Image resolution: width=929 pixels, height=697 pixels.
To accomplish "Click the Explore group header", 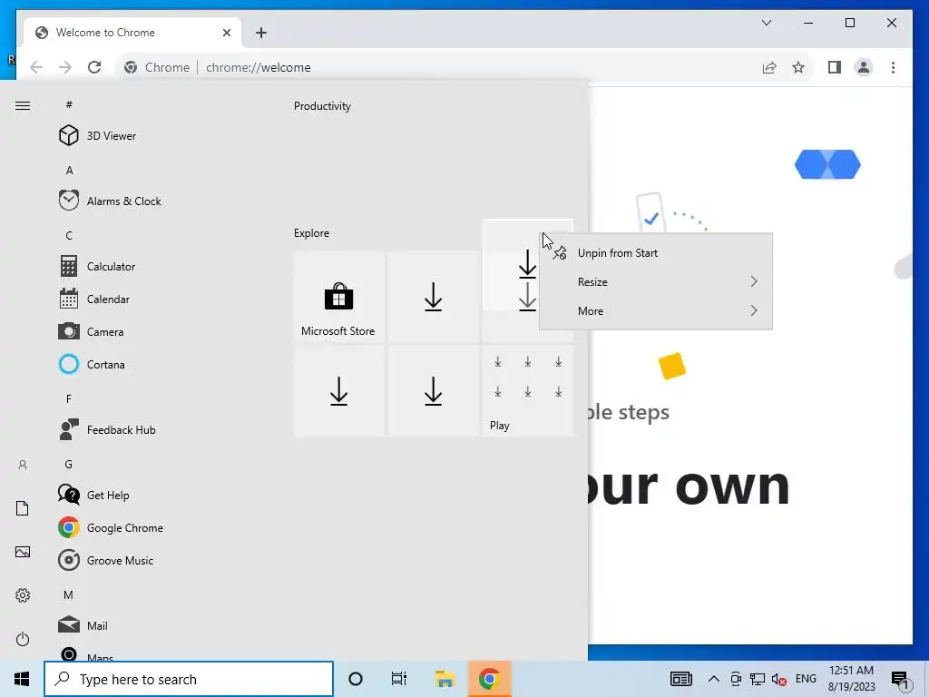I will [x=312, y=233].
